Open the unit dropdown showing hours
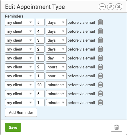127x135 pixels. (56, 67)
